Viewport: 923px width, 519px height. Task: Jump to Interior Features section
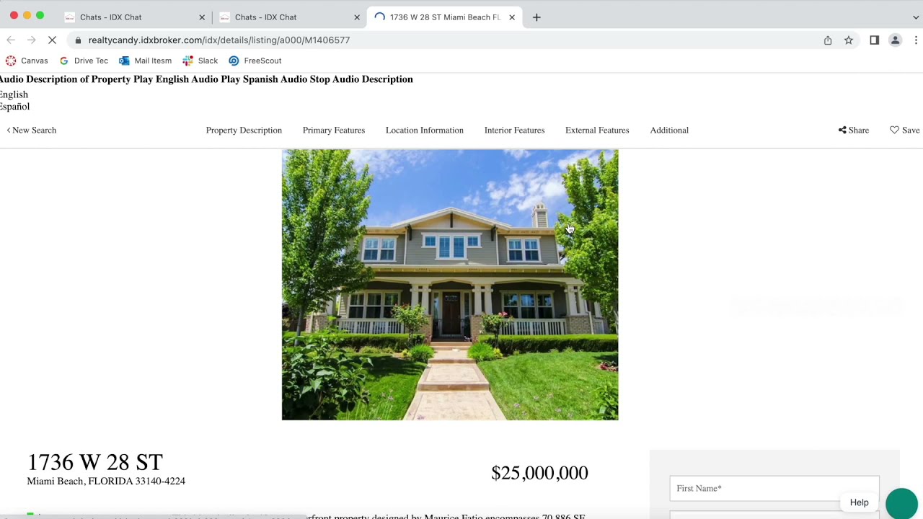click(514, 130)
